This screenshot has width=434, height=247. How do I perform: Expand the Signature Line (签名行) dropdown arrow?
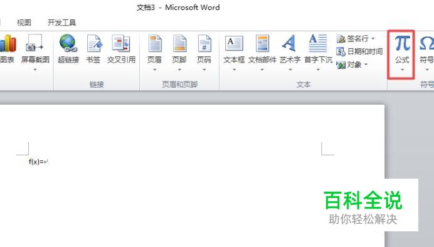point(373,39)
